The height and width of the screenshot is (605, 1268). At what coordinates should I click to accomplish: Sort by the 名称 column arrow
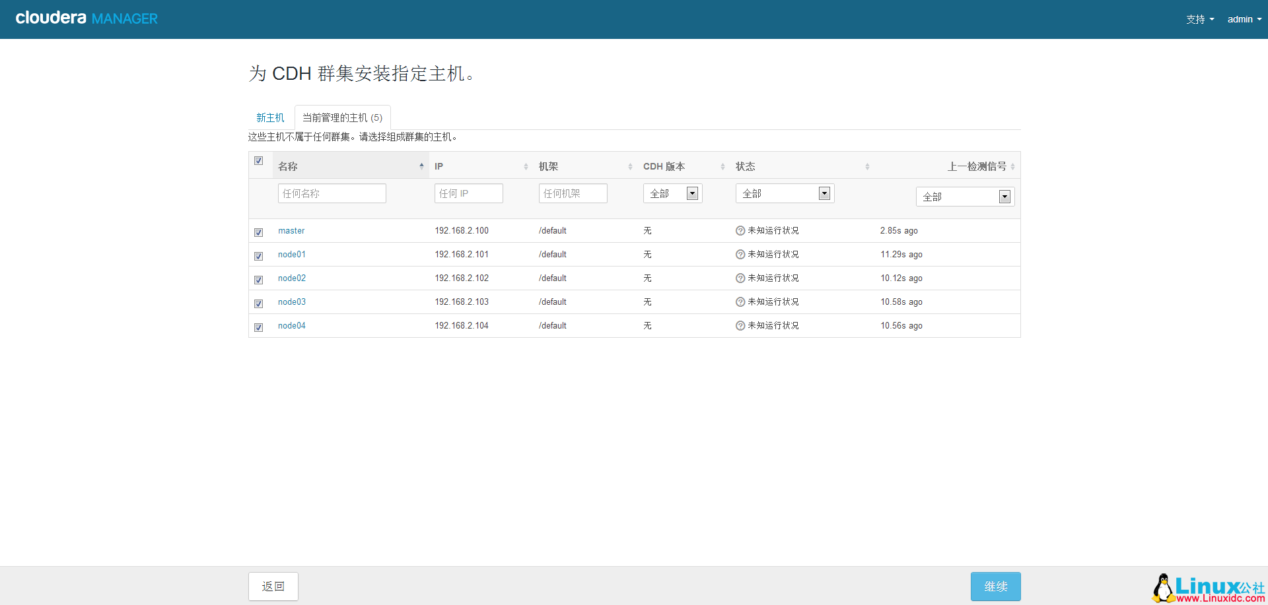coord(421,166)
